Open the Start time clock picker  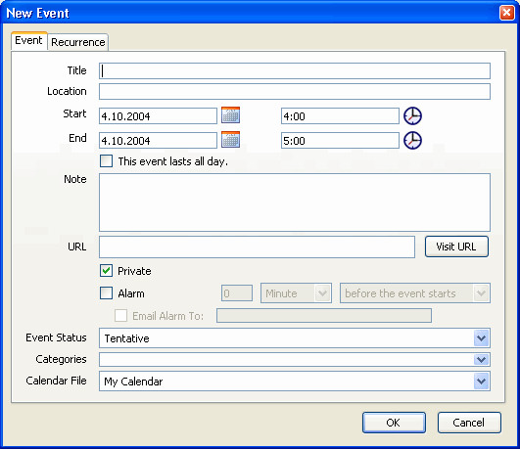point(412,116)
